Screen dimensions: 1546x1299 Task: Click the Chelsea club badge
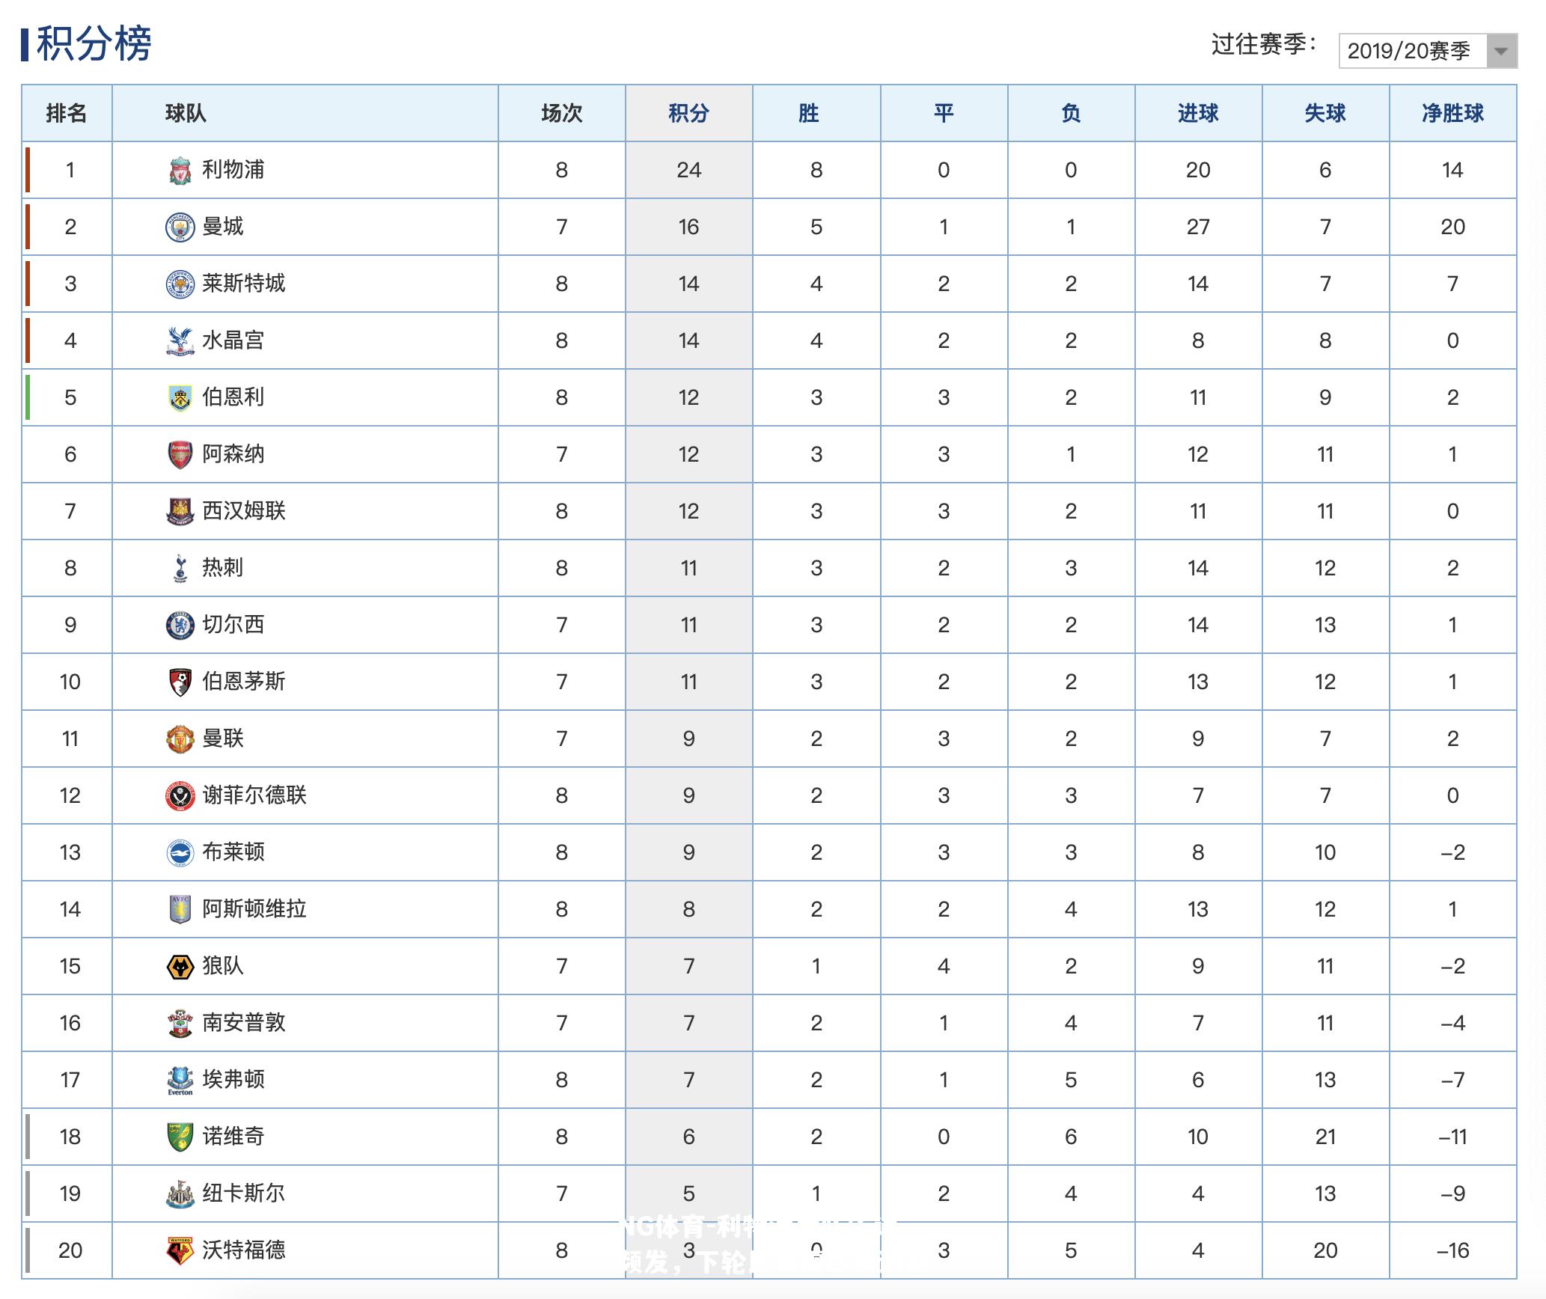coord(180,626)
